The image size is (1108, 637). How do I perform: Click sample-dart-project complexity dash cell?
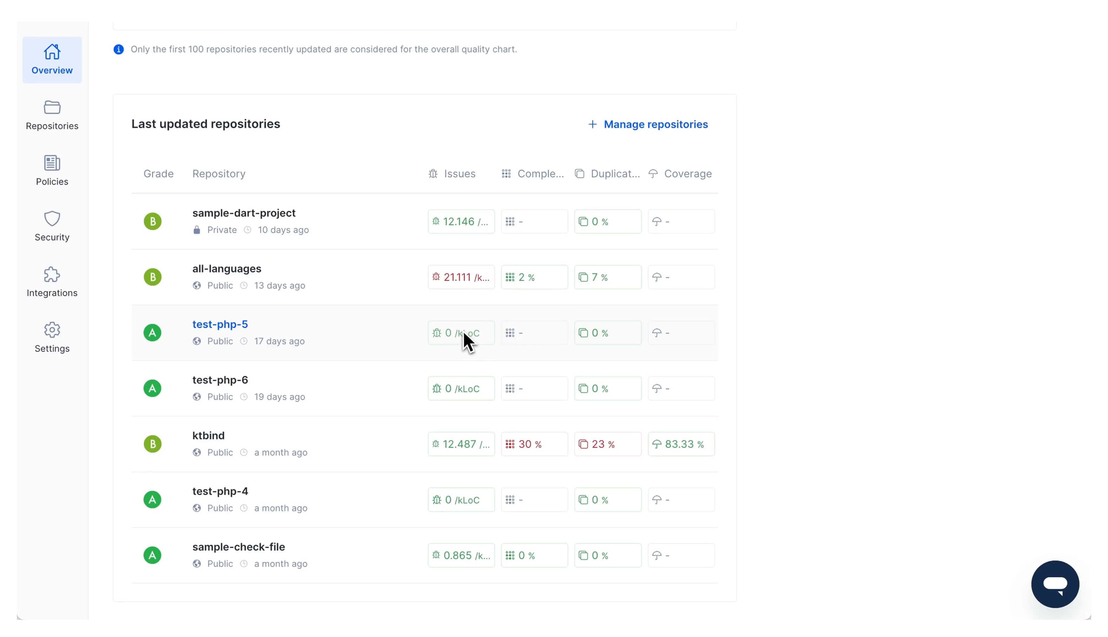pyautogui.click(x=534, y=221)
